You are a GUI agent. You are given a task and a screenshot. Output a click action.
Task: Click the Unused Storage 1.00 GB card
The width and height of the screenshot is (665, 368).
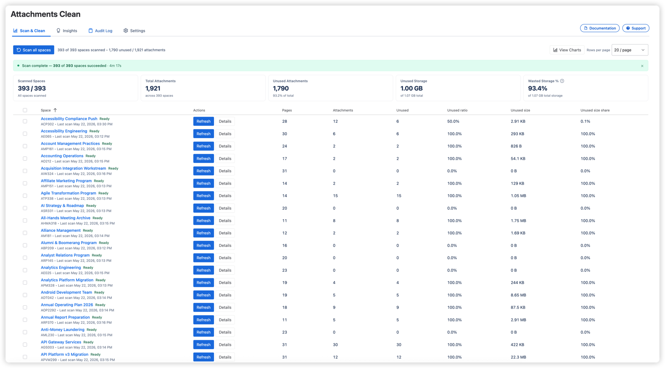[458, 88]
